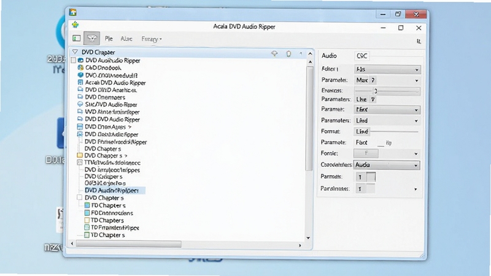Click the yellow square icon beside TD Chapters
The height and width of the screenshot is (276, 491).
click(87, 220)
